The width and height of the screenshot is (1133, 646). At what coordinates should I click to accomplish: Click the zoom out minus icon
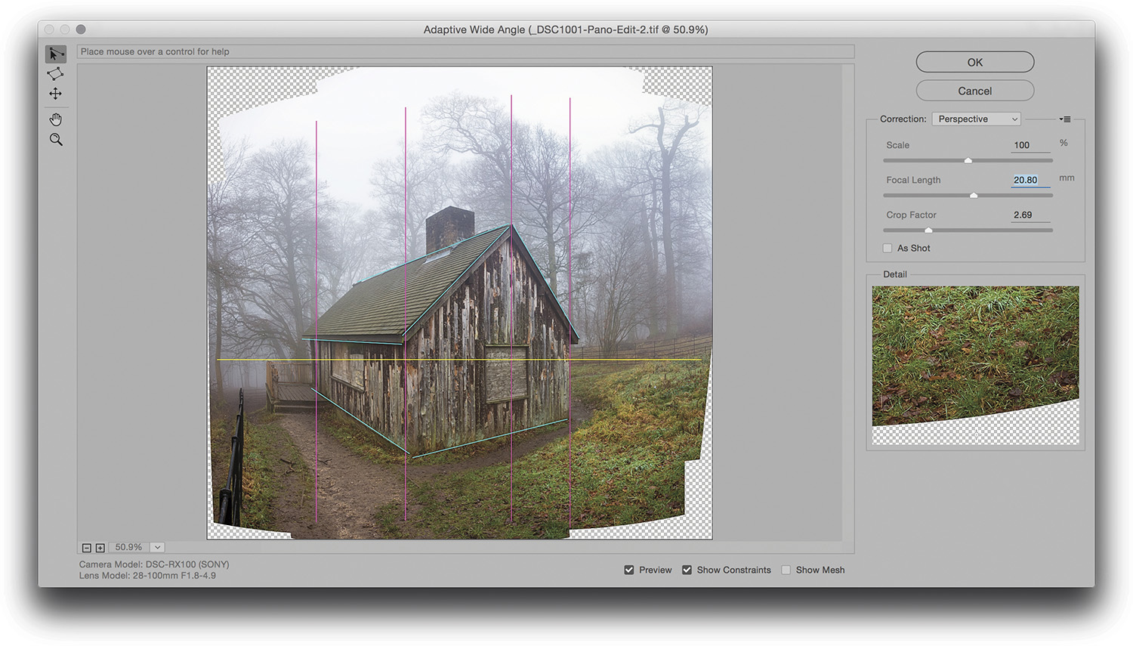click(x=86, y=548)
